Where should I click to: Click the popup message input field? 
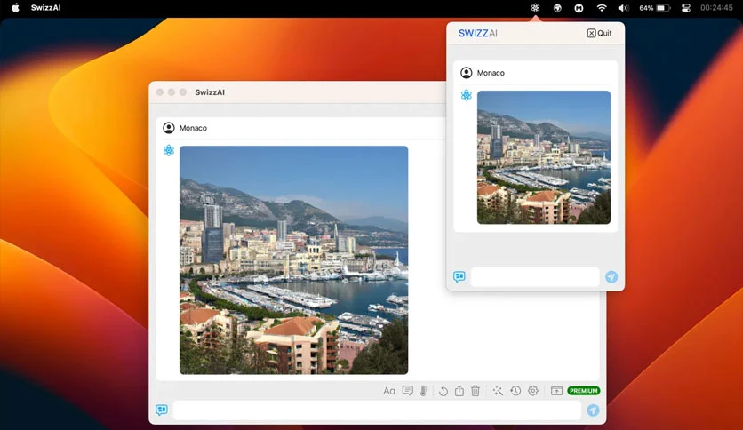pos(535,277)
